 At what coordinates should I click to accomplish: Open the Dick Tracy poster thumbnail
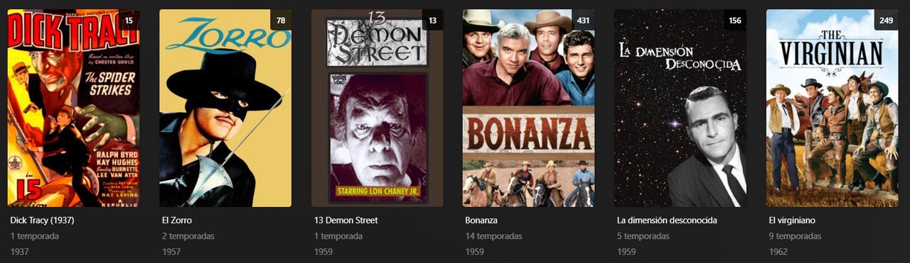pyautogui.click(x=74, y=108)
